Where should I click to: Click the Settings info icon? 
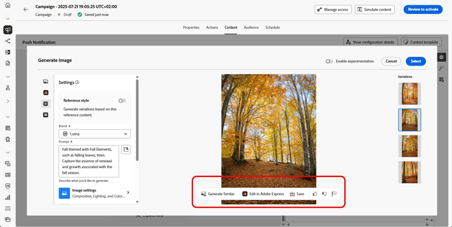77,82
